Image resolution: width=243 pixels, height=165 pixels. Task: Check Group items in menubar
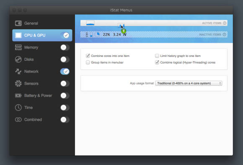[88, 62]
